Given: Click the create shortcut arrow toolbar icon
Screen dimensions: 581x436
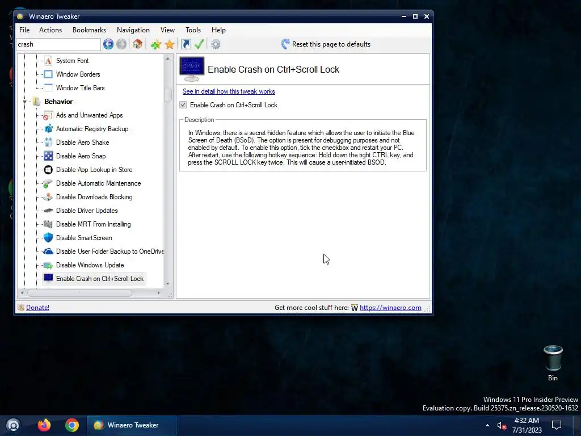Looking at the screenshot, I should coord(186,44).
